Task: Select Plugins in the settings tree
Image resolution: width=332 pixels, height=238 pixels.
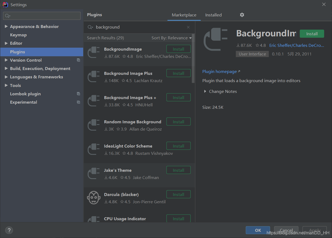Action: [42, 52]
